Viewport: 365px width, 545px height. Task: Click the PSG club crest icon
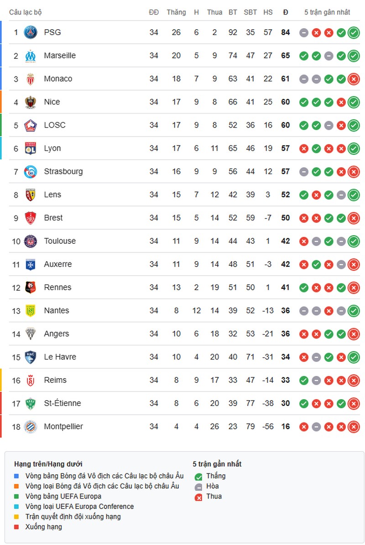coord(30,32)
